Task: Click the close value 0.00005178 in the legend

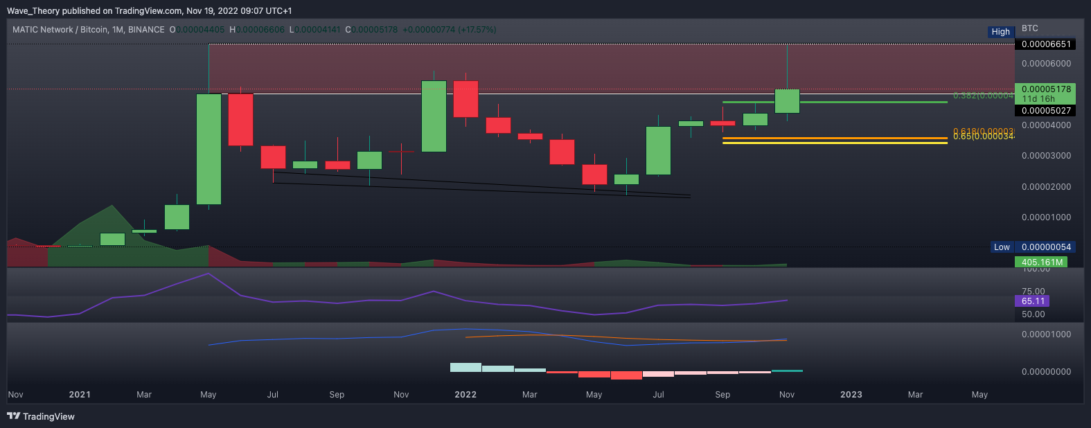Action: [375, 30]
